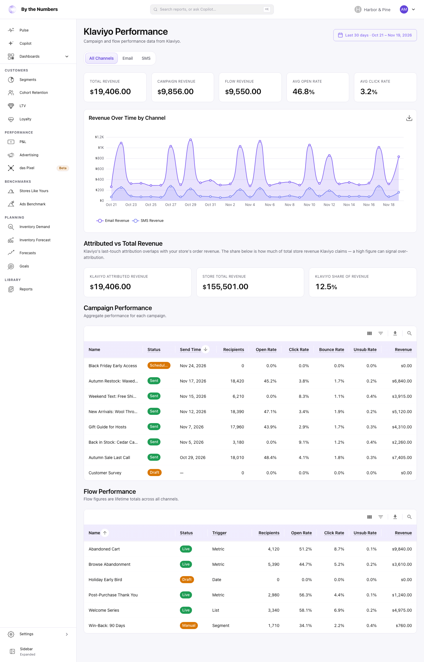424x662 pixels.
Task: Open the Pulse icon in the sidebar
Action: tap(11, 30)
